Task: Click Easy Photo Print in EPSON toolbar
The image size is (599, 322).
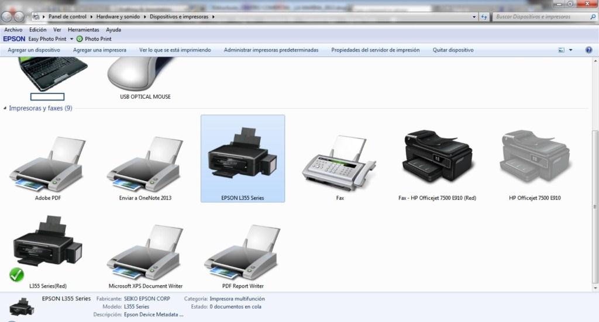Action: pyautogui.click(x=47, y=39)
